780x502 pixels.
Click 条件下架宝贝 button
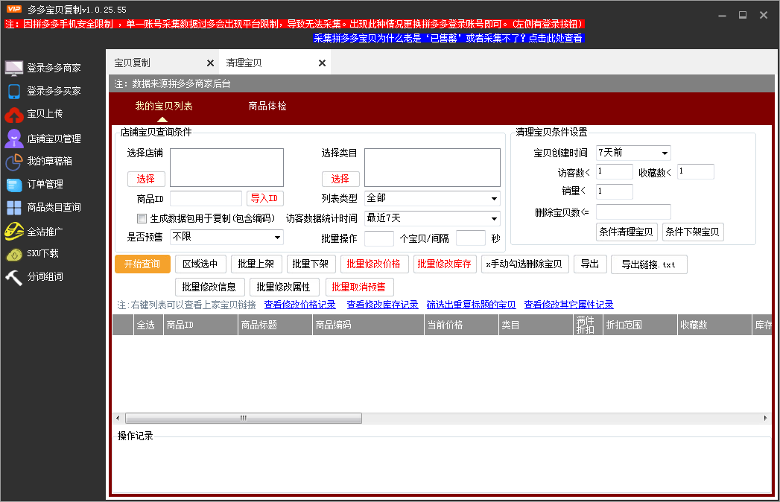tap(693, 232)
